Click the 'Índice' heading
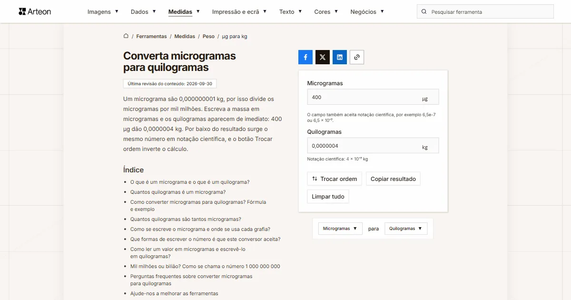The width and height of the screenshot is (571, 300). [x=133, y=170]
